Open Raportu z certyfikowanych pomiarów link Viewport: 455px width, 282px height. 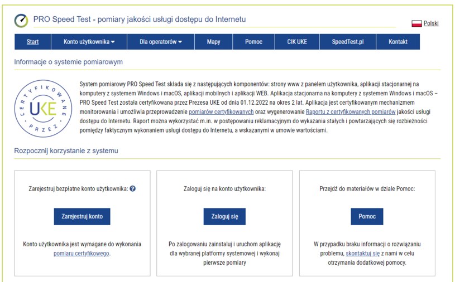pos(351,112)
